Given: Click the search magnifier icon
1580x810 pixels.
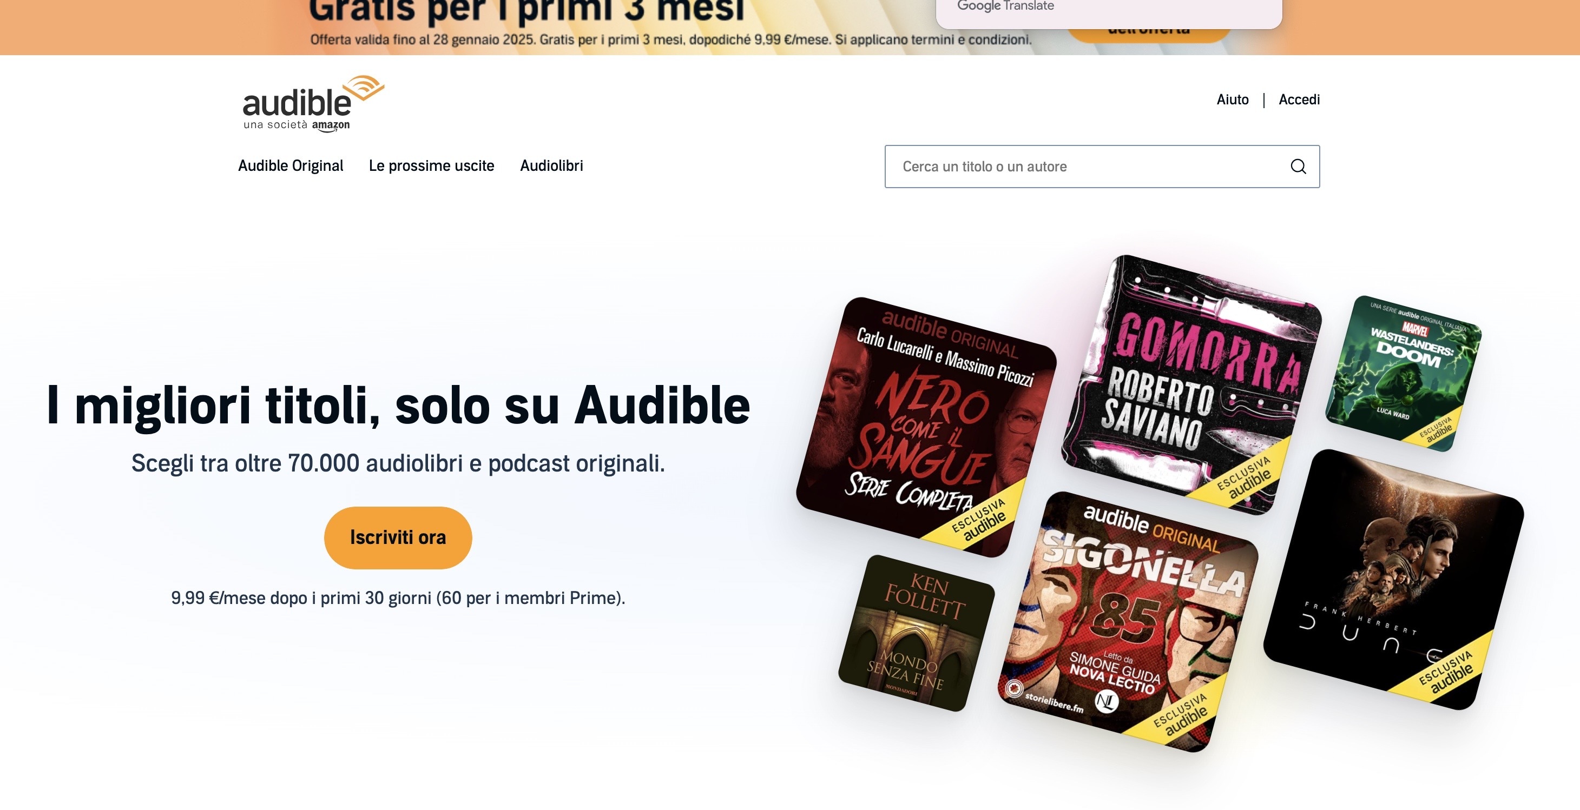Looking at the screenshot, I should point(1298,167).
